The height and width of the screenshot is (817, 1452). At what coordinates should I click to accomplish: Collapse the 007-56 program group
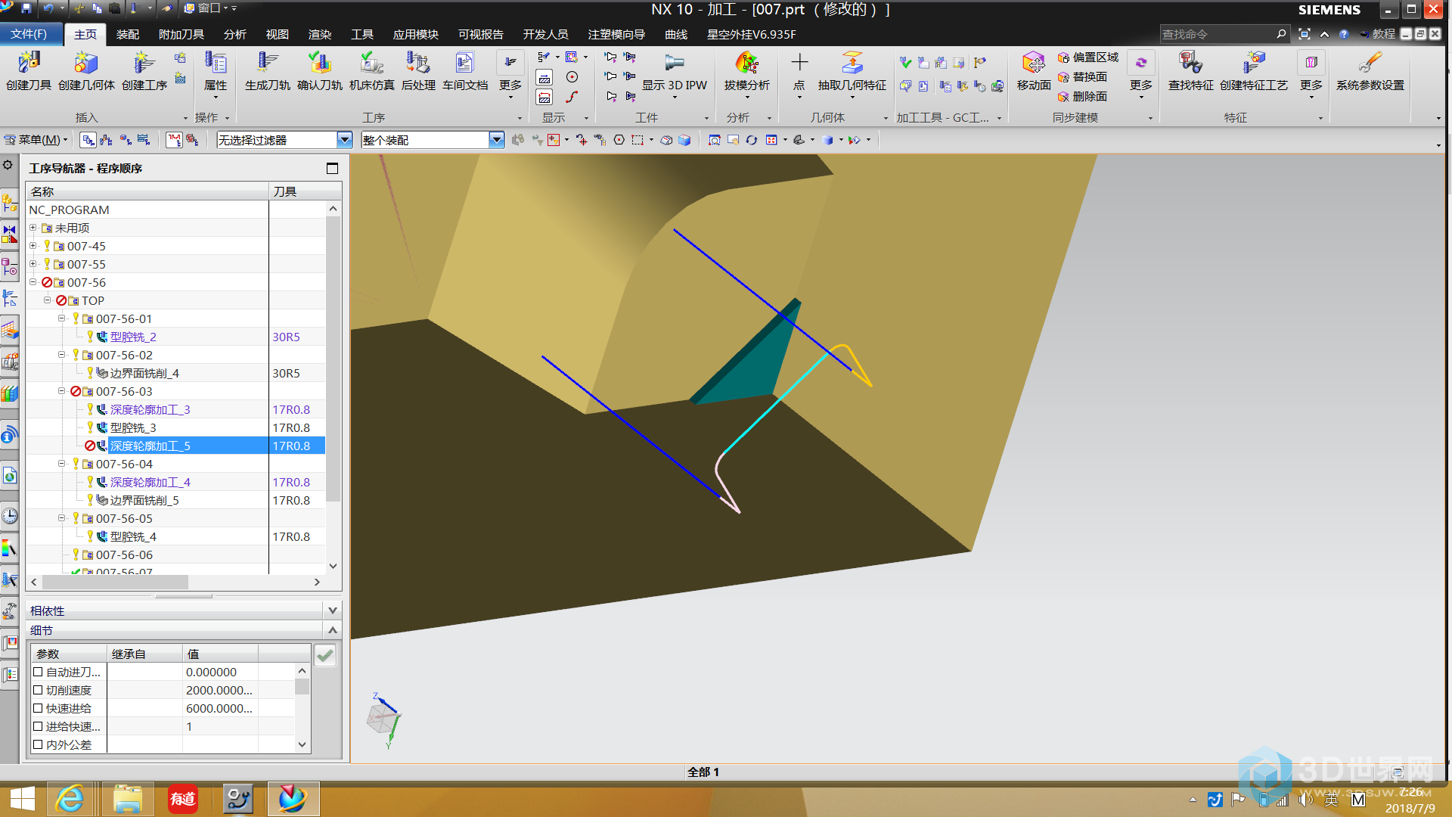click(x=33, y=282)
